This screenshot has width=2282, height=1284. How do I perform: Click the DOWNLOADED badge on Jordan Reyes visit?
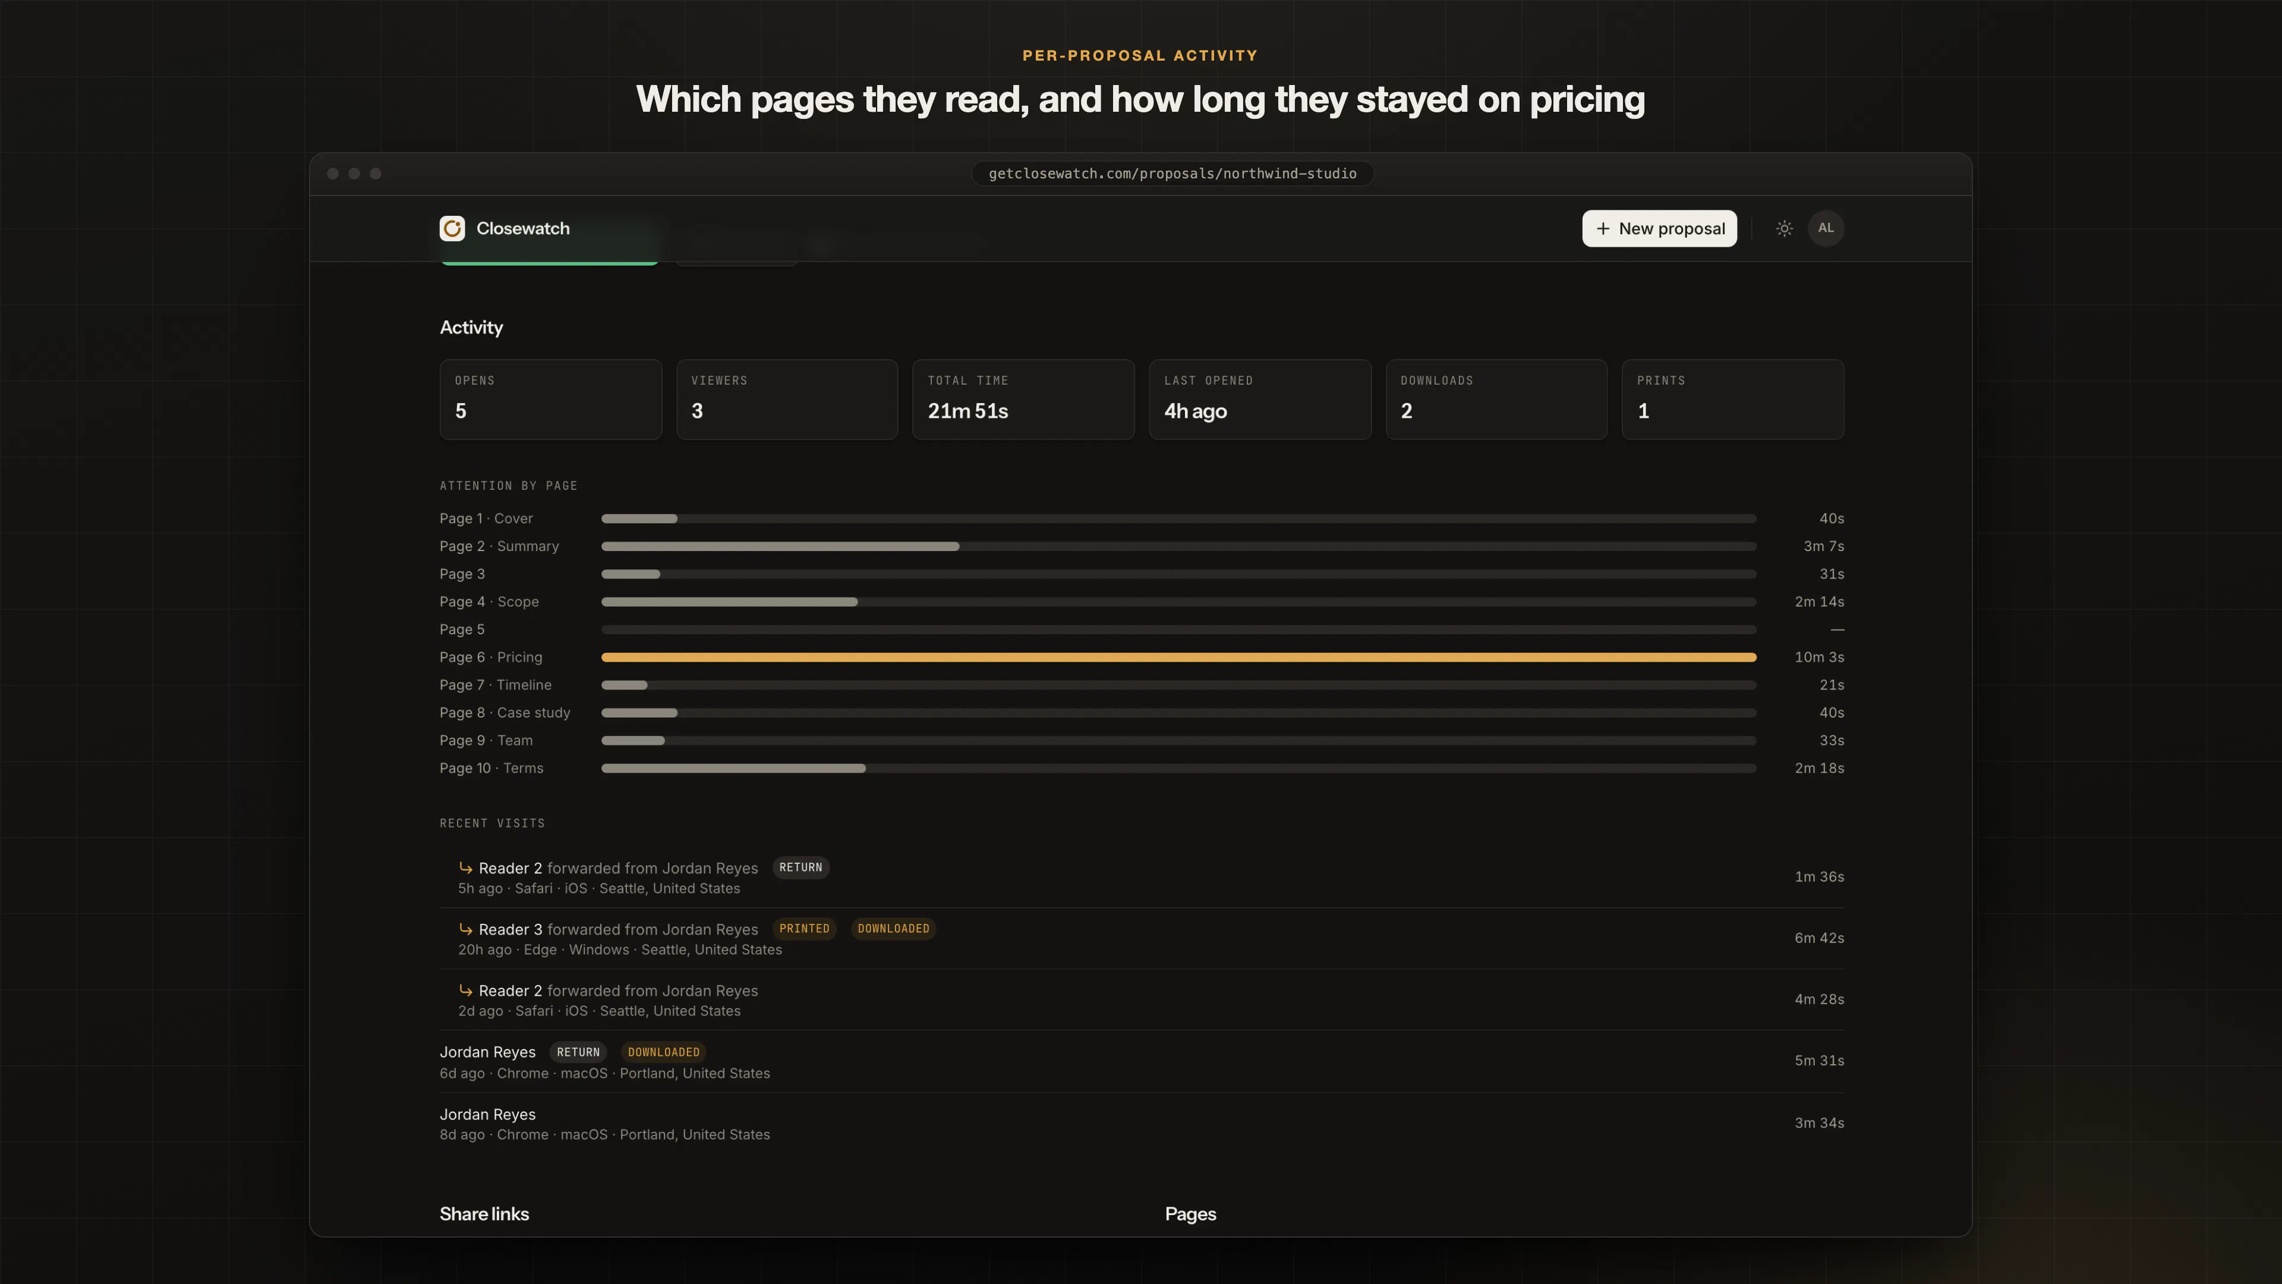point(664,1052)
